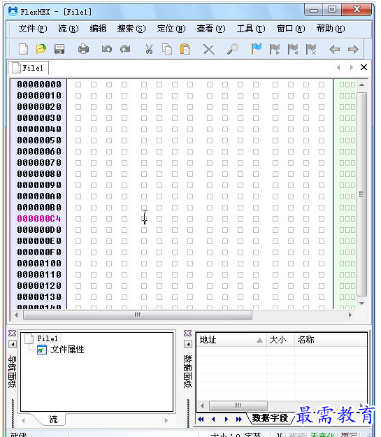Click hex editor vertical scrollbar thumb
The height and width of the screenshot is (437, 381).
[x=361, y=194]
